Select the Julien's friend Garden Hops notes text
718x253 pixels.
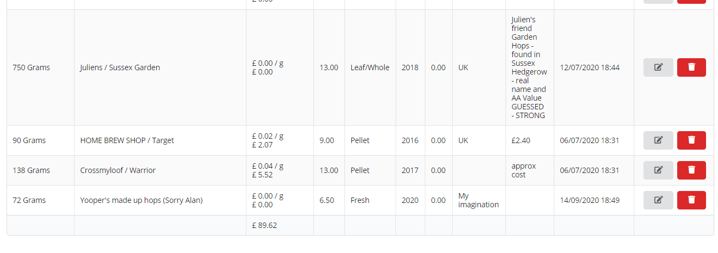click(x=529, y=67)
